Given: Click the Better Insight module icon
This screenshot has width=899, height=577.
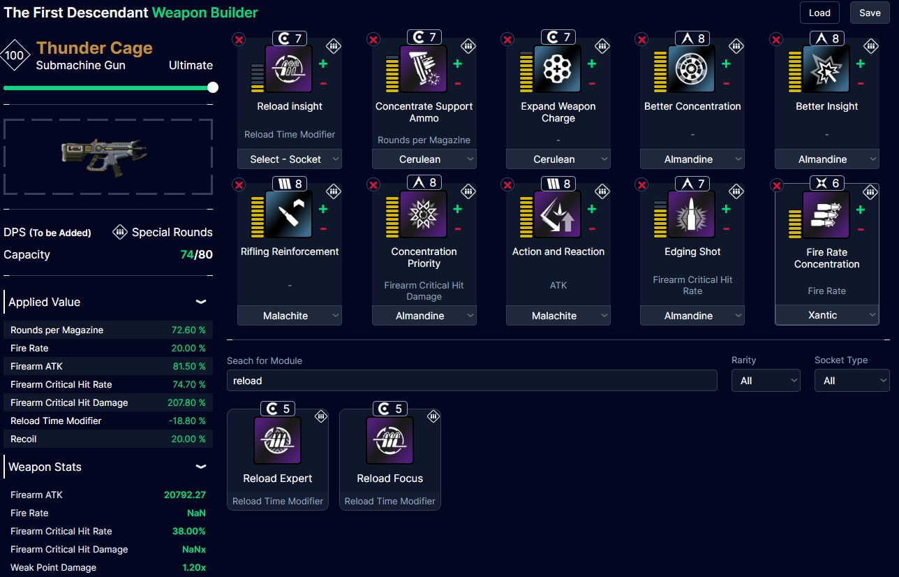Looking at the screenshot, I should [x=826, y=69].
